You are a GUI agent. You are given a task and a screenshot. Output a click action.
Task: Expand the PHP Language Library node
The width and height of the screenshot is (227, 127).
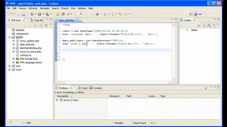pyautogui.click(x=13, y=62)
